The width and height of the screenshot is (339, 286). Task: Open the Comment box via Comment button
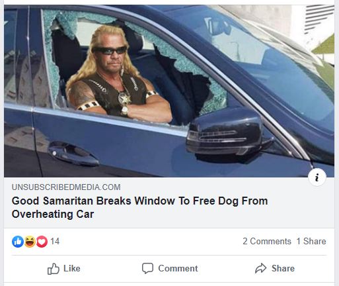pyautogui.click(x=170, y=269)
